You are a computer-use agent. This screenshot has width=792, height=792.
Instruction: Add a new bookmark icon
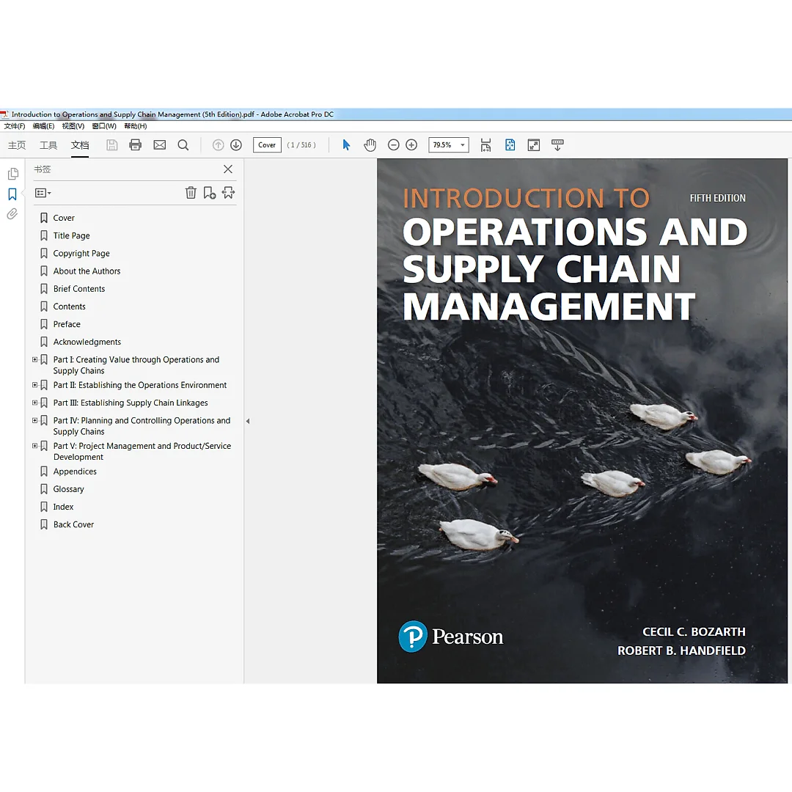(210, 193)
